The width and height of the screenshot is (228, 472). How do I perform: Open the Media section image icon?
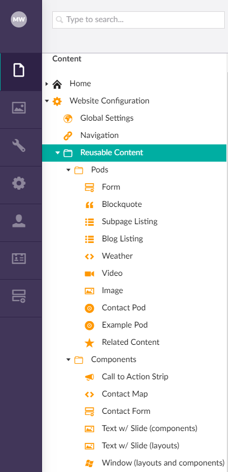click(19, 107)
